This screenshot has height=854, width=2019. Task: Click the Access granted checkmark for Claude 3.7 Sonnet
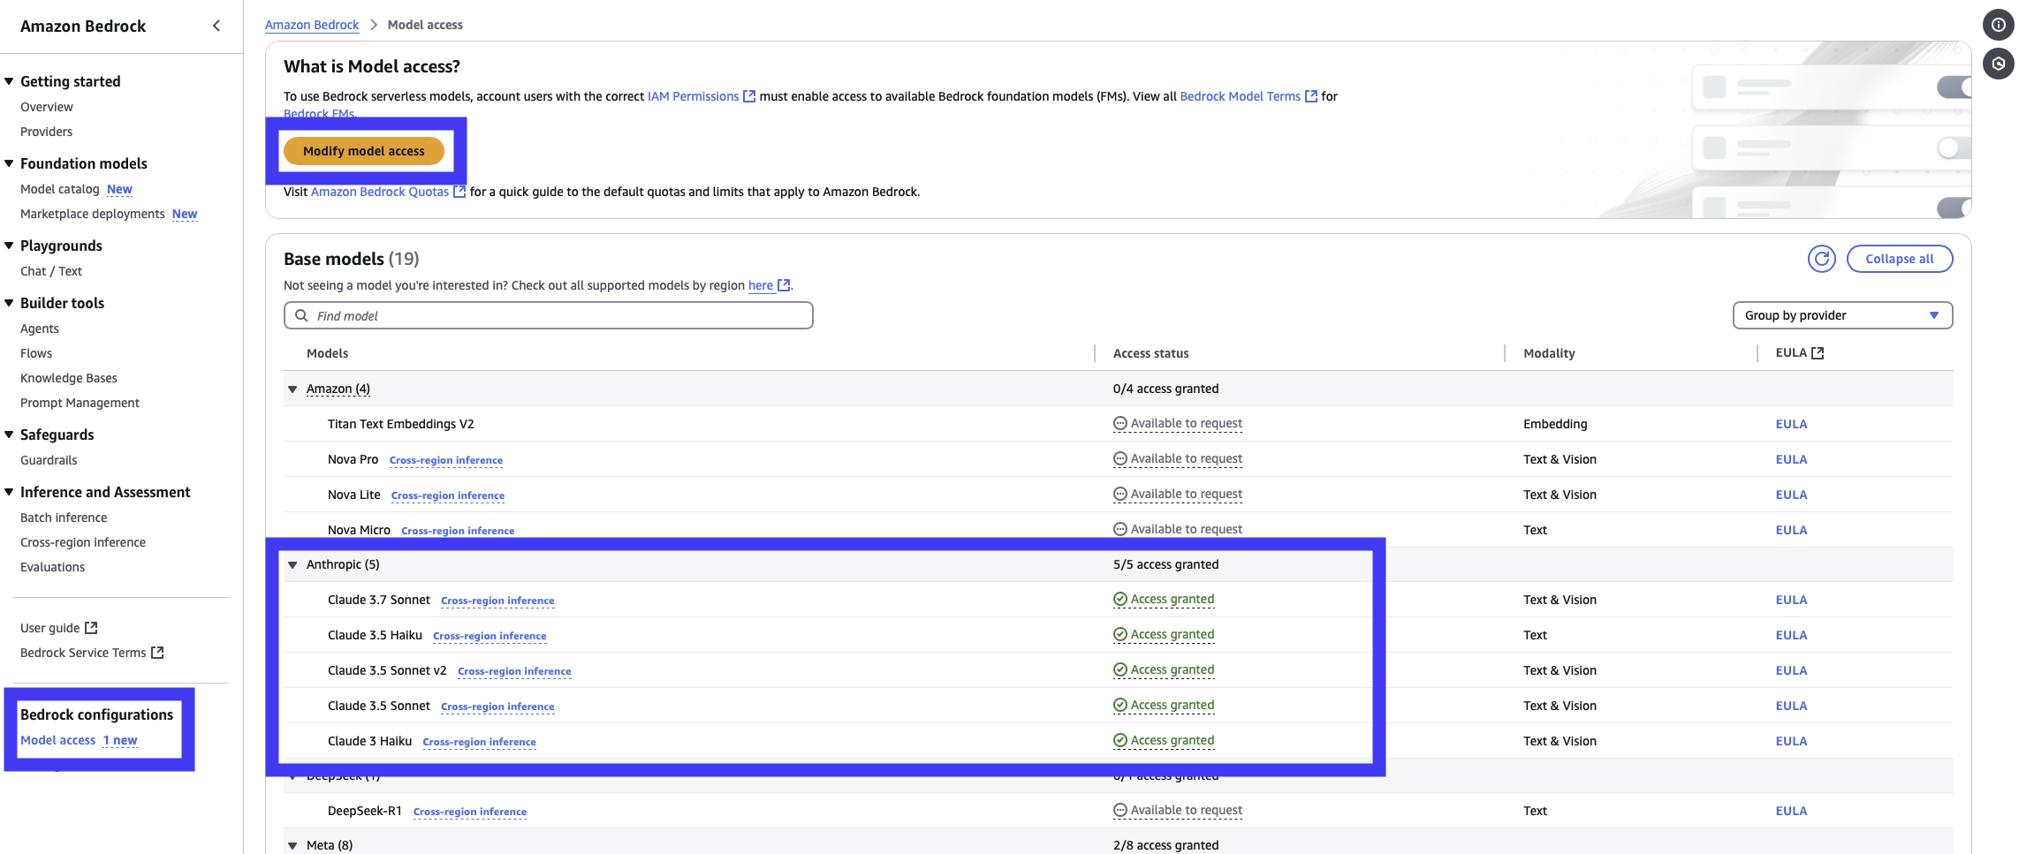pos(1120,600)
